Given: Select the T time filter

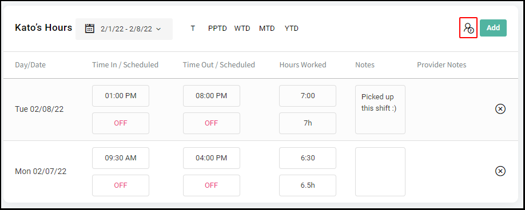Looking at the screenshot, I should coord(193,29).
